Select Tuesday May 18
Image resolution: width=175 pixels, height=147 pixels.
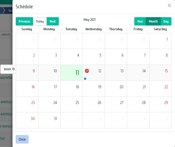pos(72,88)
